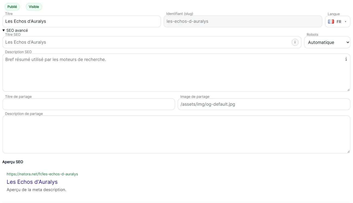Focus the Titre de partage field
Viewport: 353px width, 203px height.
click(89, 104)
